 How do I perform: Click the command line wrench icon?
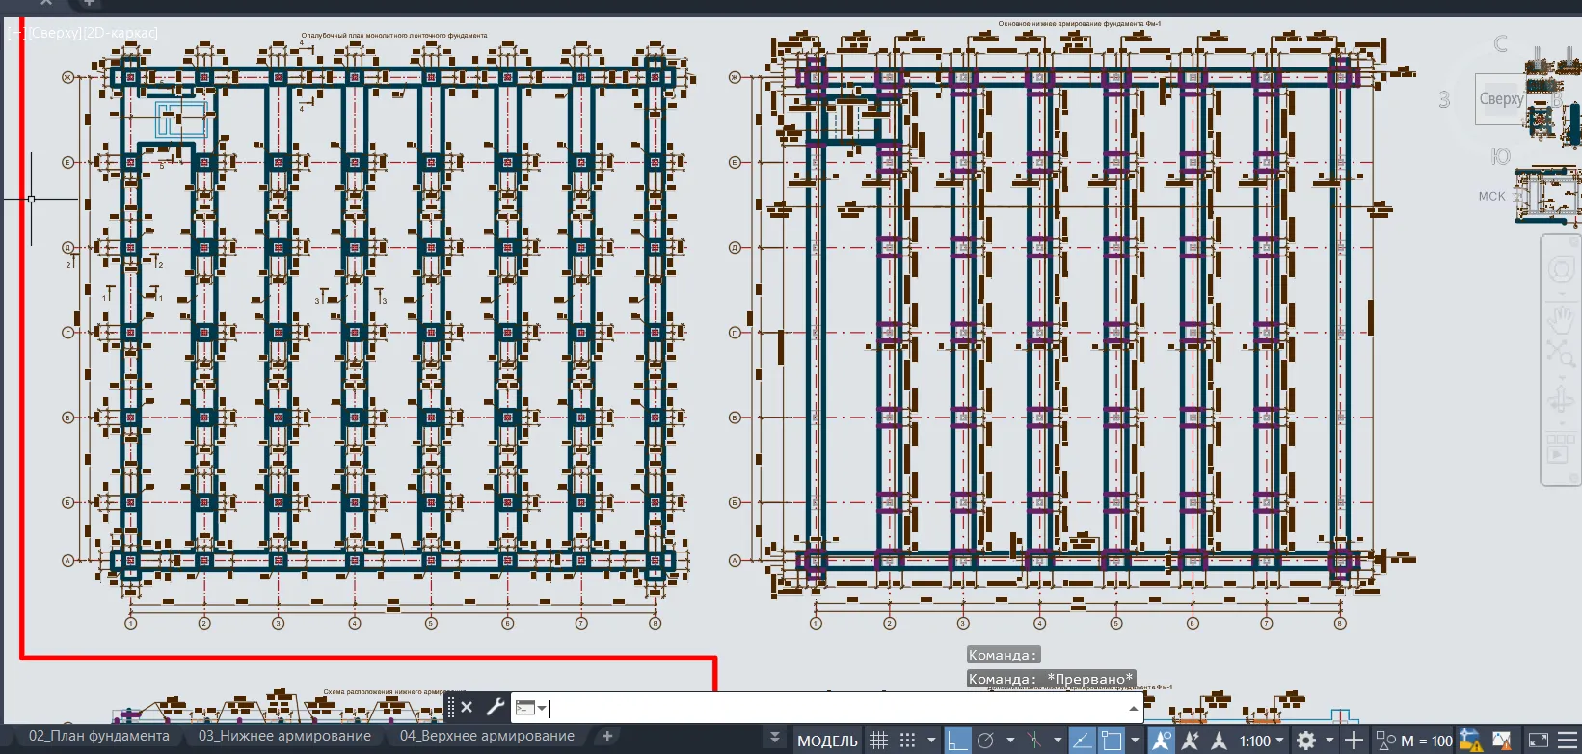point(495,707)
